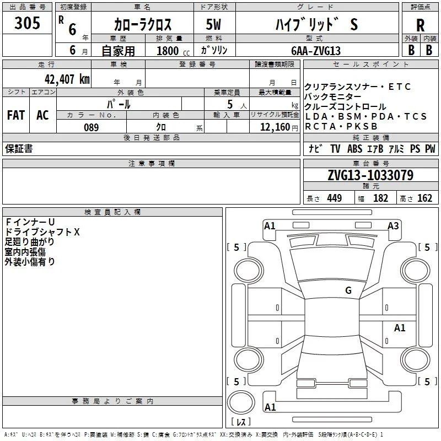The image size is (441, 441).
Task: Click エアB equipment label
Action: 375,148
